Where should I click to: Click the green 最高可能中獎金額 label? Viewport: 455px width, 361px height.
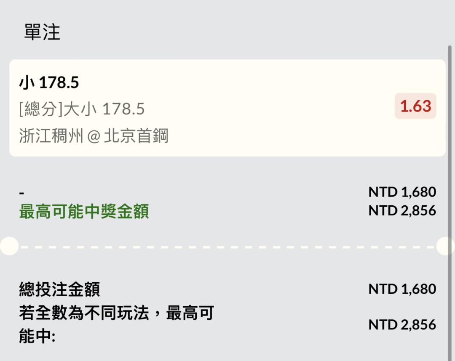[x=84, y=212]
